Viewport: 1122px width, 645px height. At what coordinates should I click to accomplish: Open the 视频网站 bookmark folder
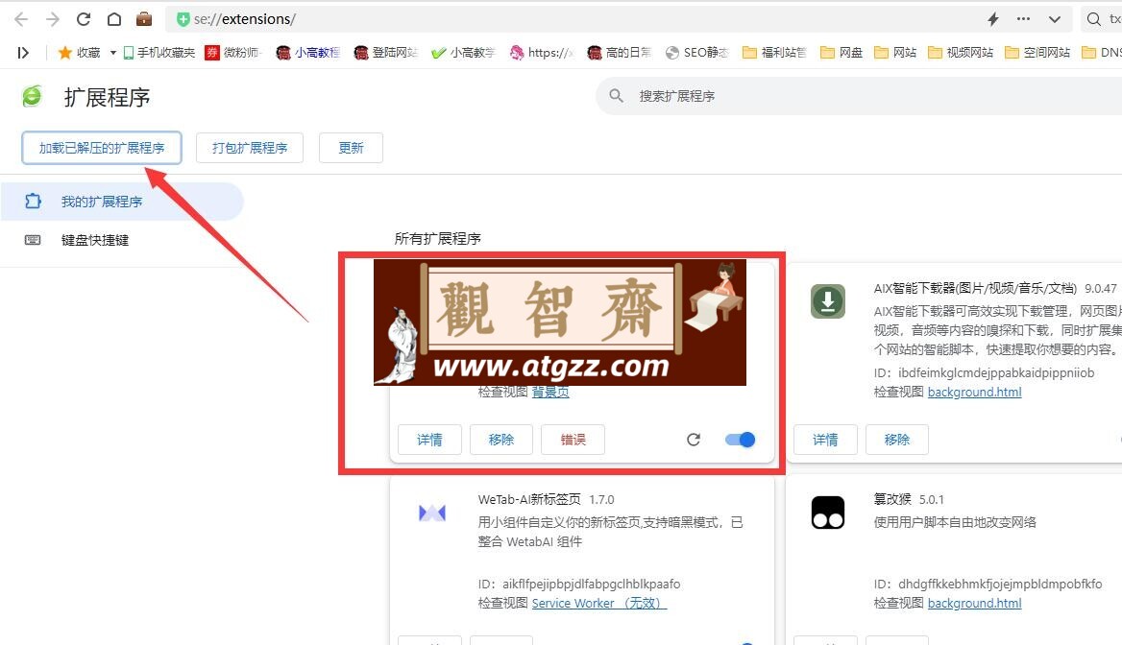[x=961, y=52]
